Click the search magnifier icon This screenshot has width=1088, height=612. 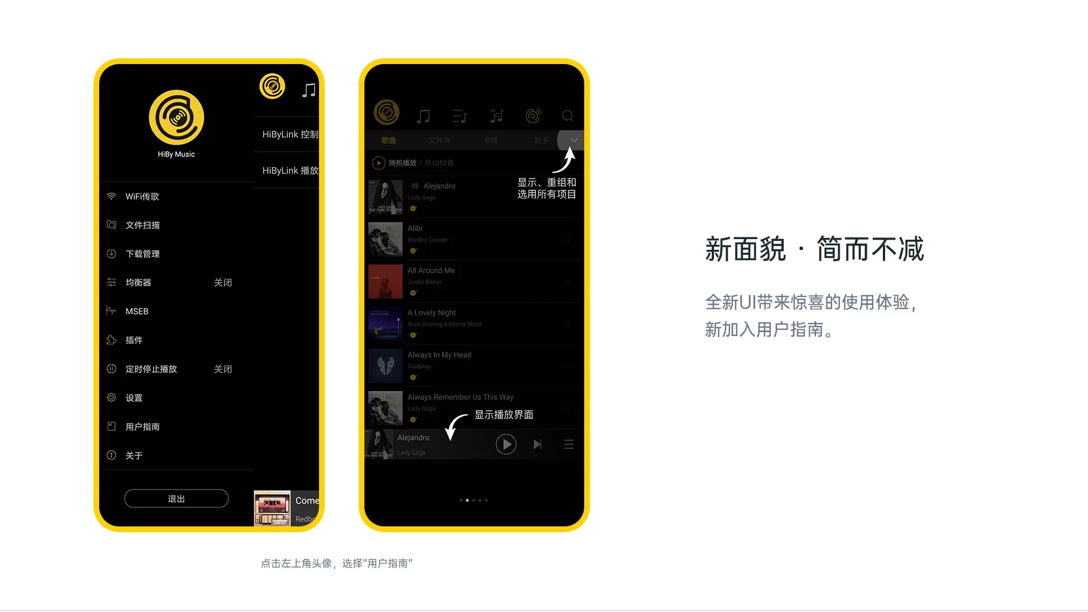click(568, 116)
